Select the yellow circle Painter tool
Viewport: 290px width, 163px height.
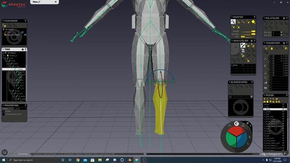[x=253, y=22]
